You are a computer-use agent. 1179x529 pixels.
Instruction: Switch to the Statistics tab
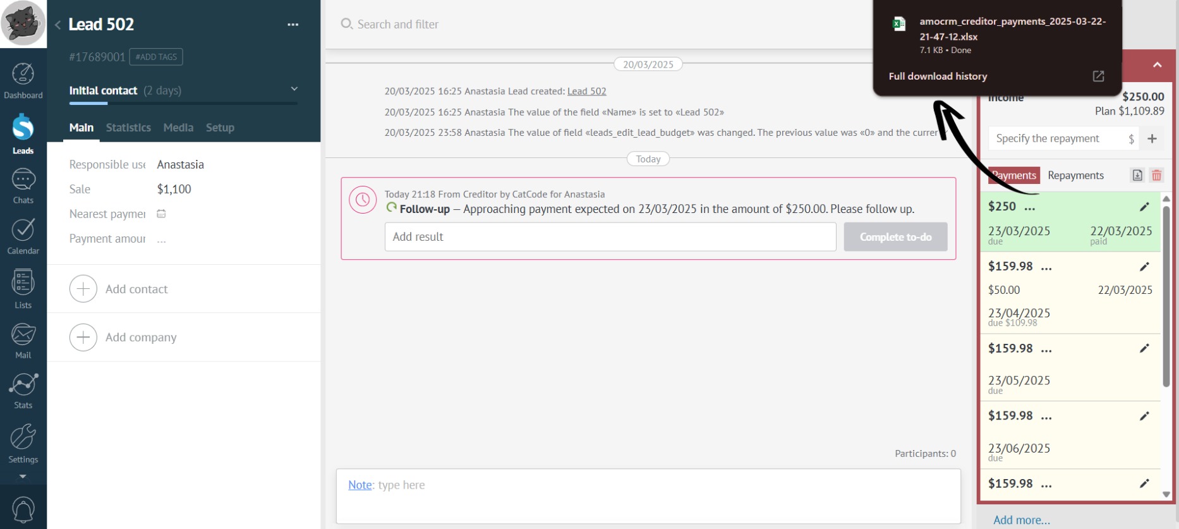coord(128,128)
